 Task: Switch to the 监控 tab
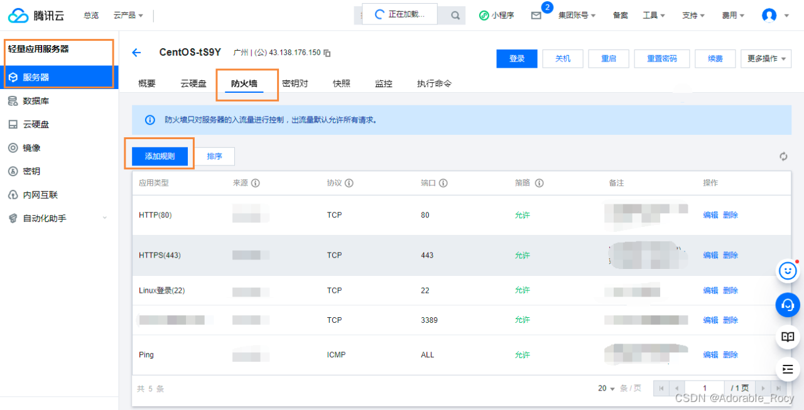(383, 83)
